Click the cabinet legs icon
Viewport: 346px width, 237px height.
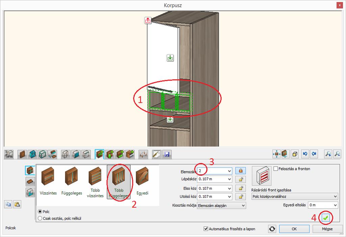pos(143,154)
